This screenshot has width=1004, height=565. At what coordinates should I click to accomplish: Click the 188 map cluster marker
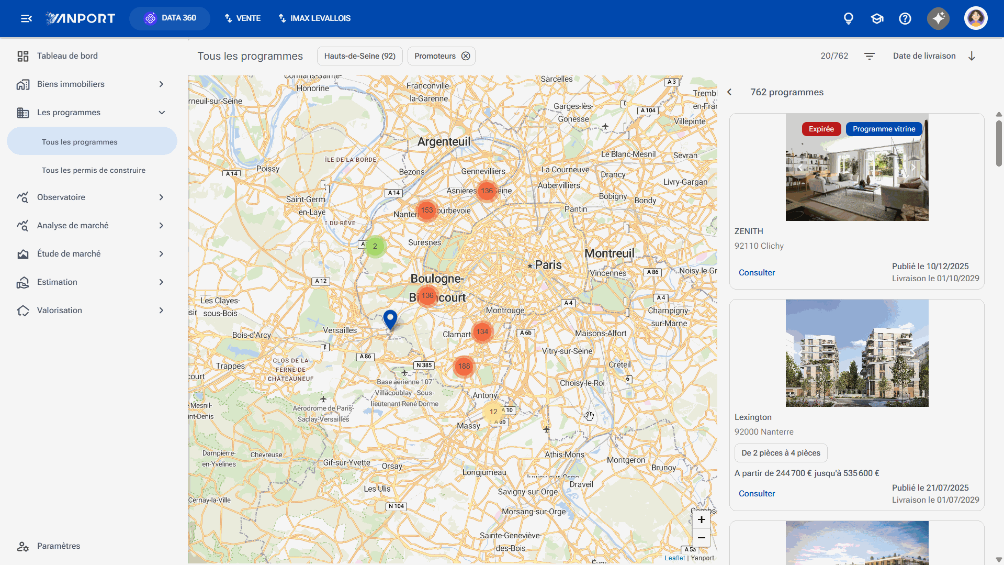click(x=464, y=367)
